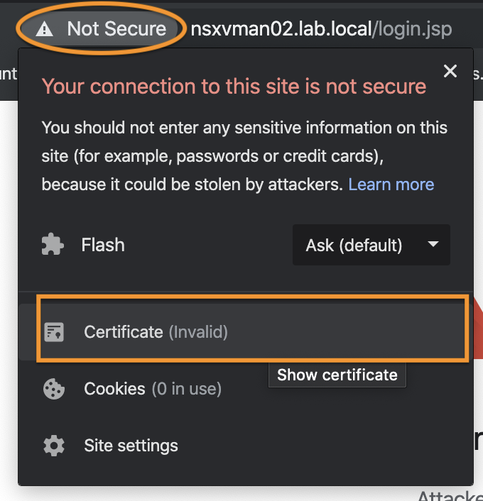Click the Flash permission label

(x=103, y=245)
